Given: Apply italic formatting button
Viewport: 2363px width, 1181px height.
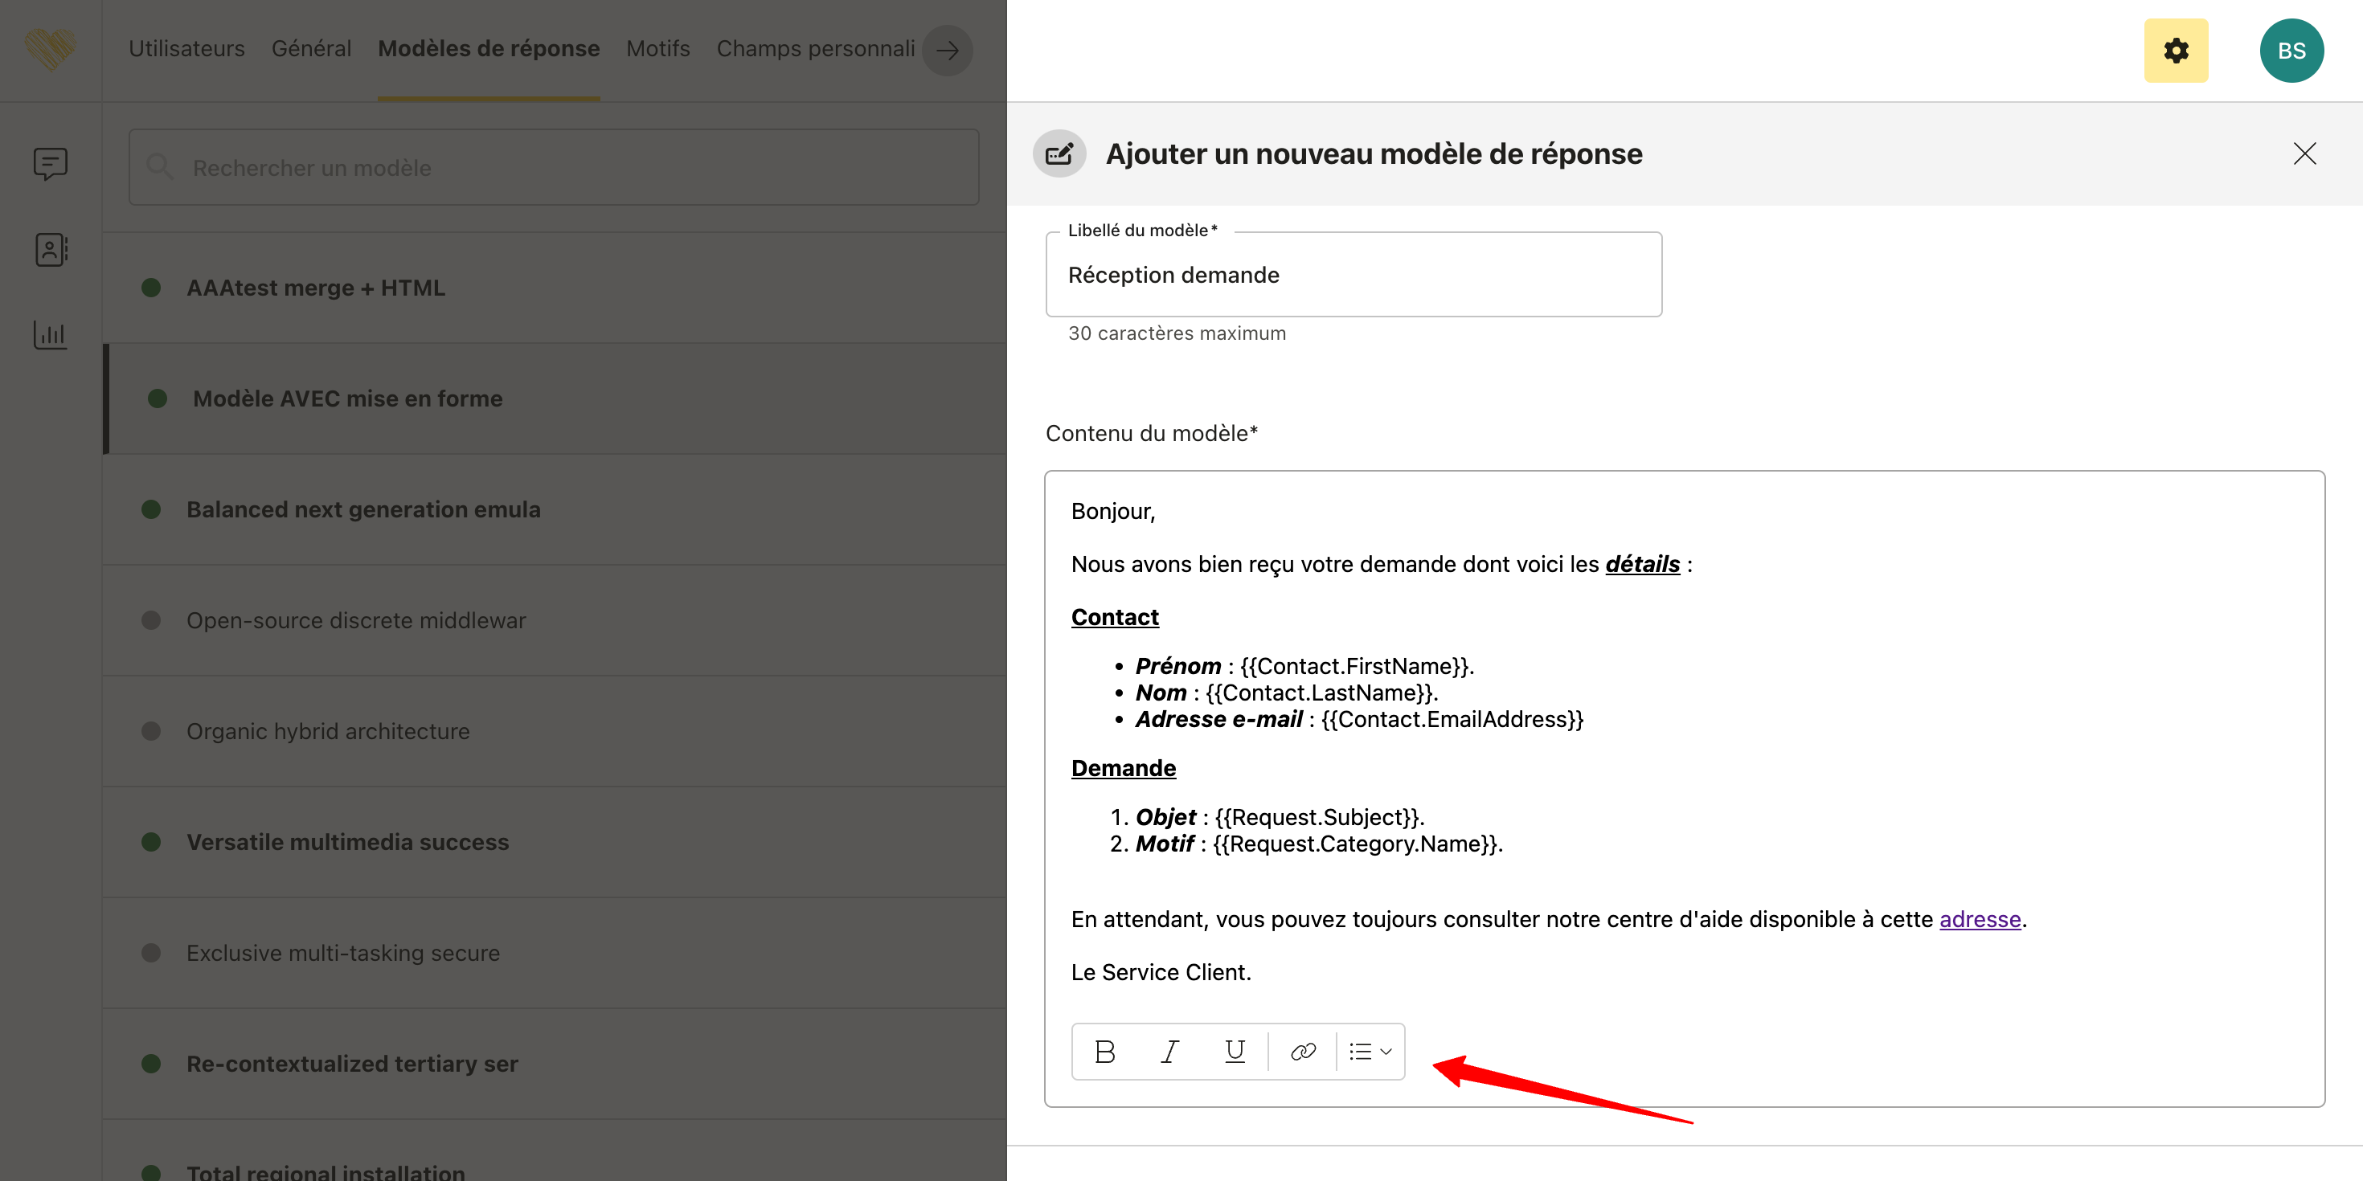Looking at the screenshot, I should [1169, 1052].
